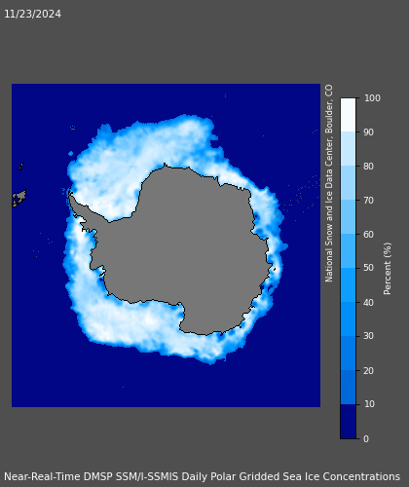Click the dark navy 0-10 percent band
The height and width of the screenshot is (487, 409).
tap(348, 422)
